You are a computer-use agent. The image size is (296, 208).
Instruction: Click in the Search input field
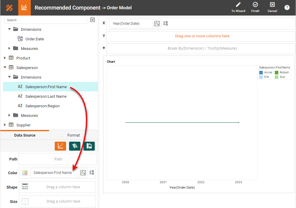click(x=45, y=20)
